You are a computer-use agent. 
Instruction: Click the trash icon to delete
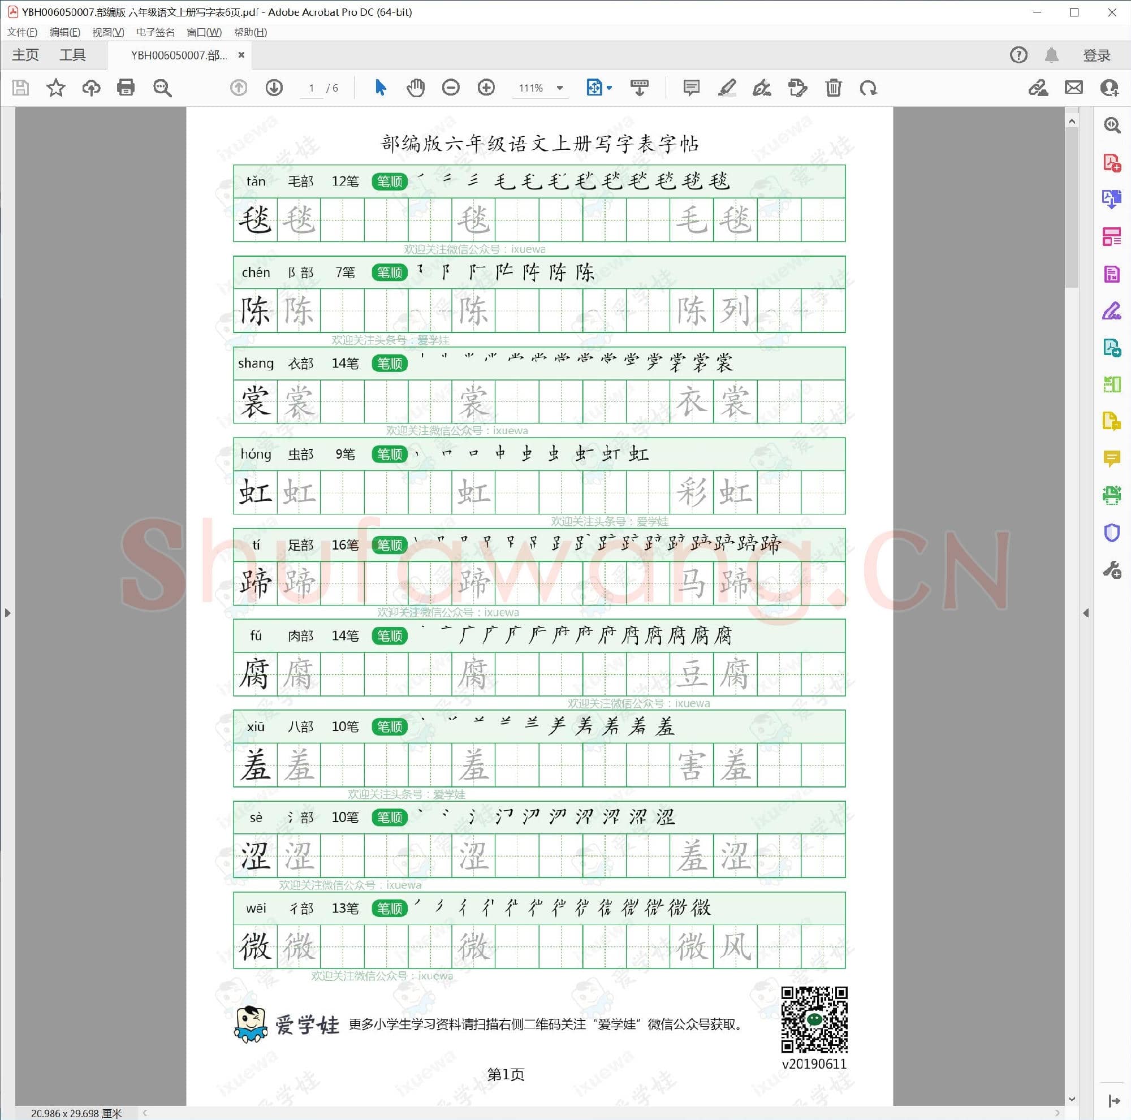click(834, 88)
